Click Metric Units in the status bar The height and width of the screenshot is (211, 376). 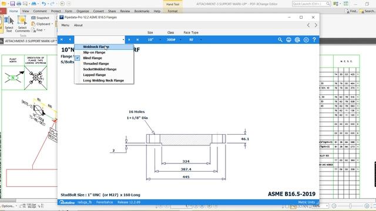[x=306, y=202]
